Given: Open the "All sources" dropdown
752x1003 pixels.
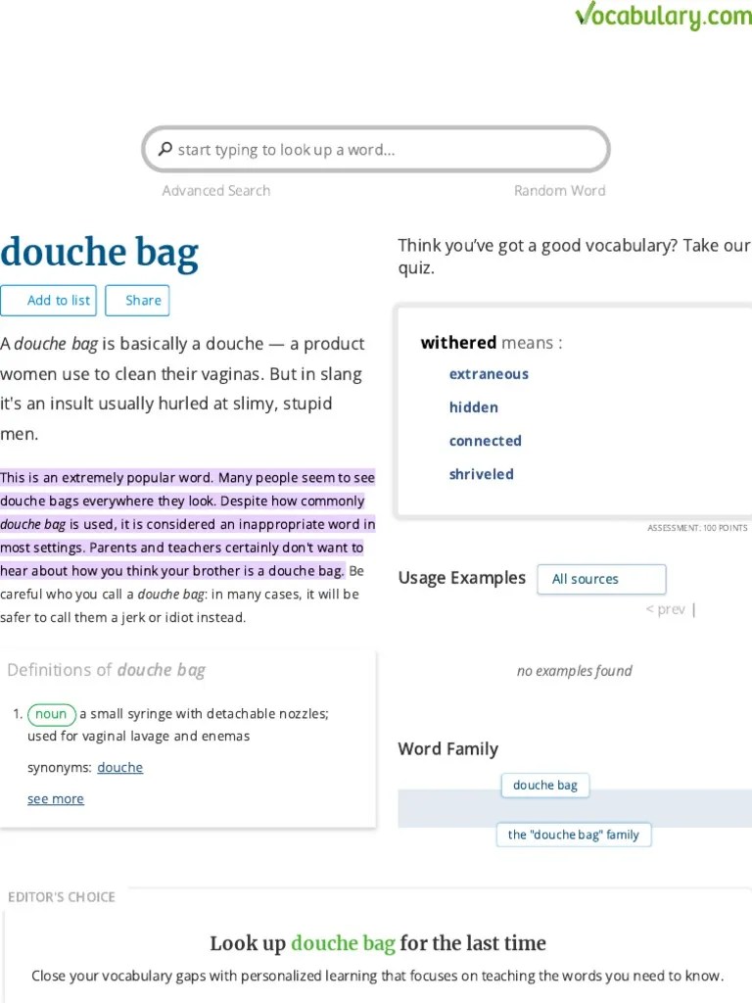Looking at the screenshot, I should (601, 579).
